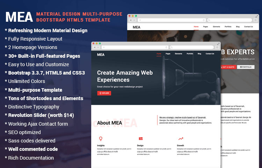Click the "About MEA" heading
The width and height of the screenshot is (262, 168).
pyautogui.click(x=110, y=123)
